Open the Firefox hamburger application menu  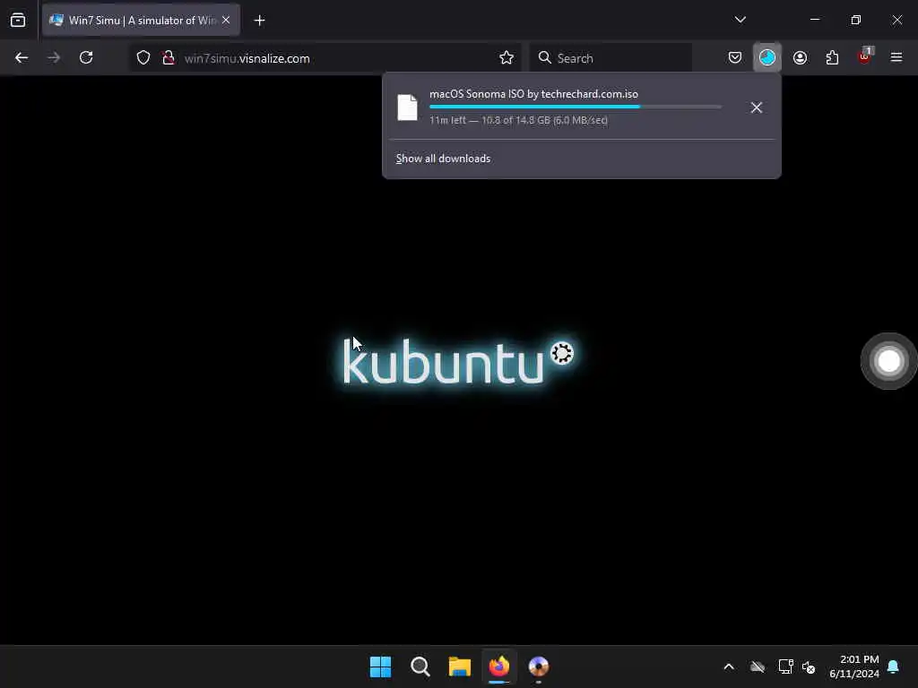tap(896, 58)
